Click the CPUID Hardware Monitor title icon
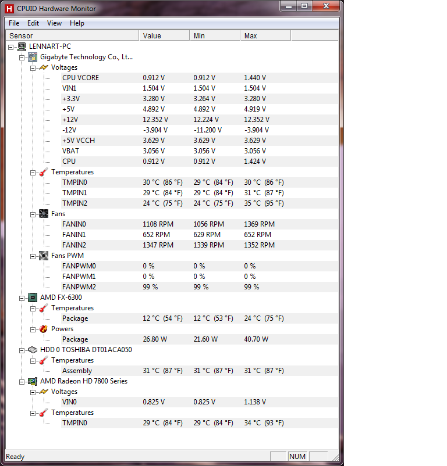The image size is (447, 466). tap(9, 9)
